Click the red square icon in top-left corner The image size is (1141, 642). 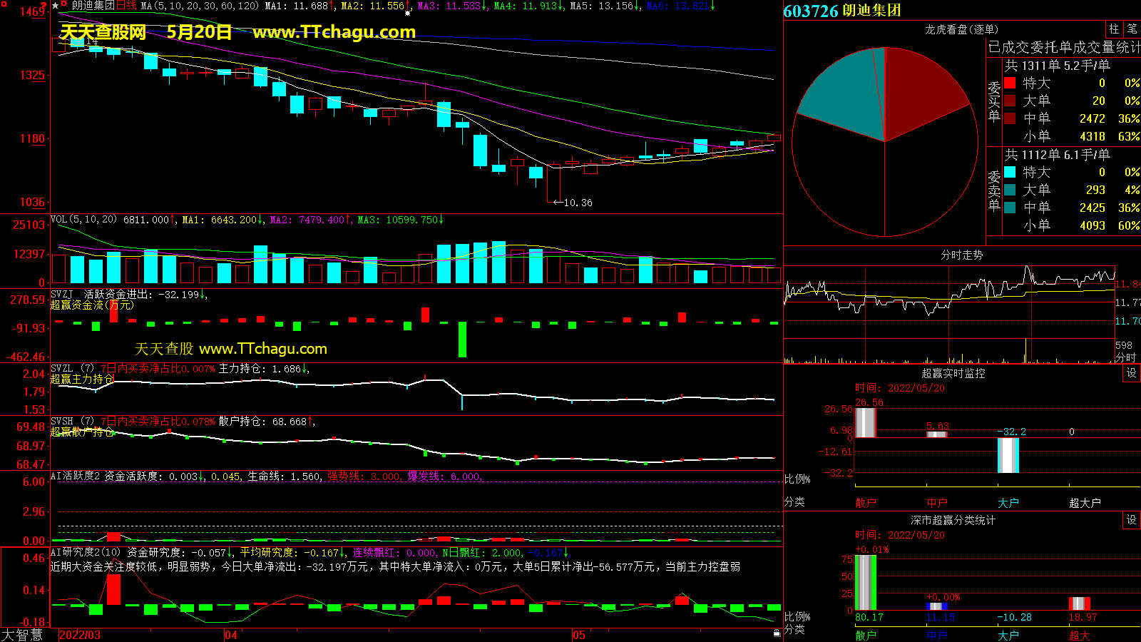[4, 4]
